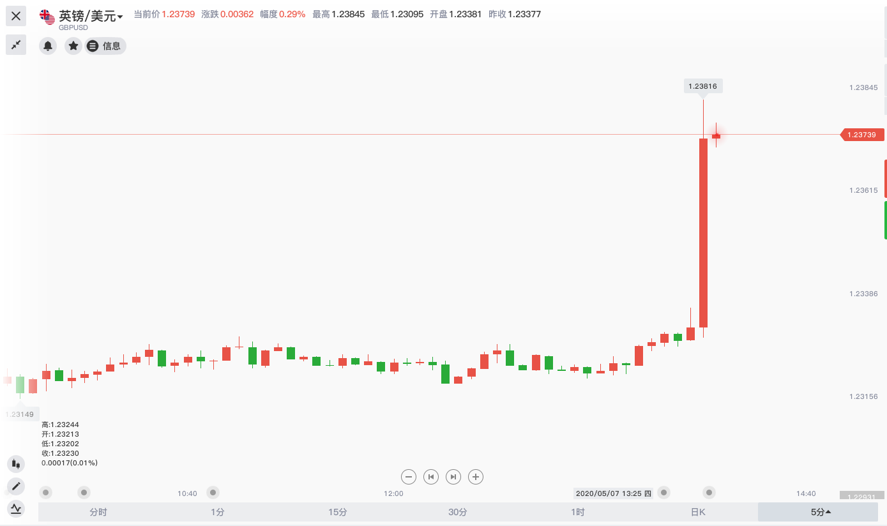
Task: Switch to the 日K timeframe tab
Action: point(698,512)
